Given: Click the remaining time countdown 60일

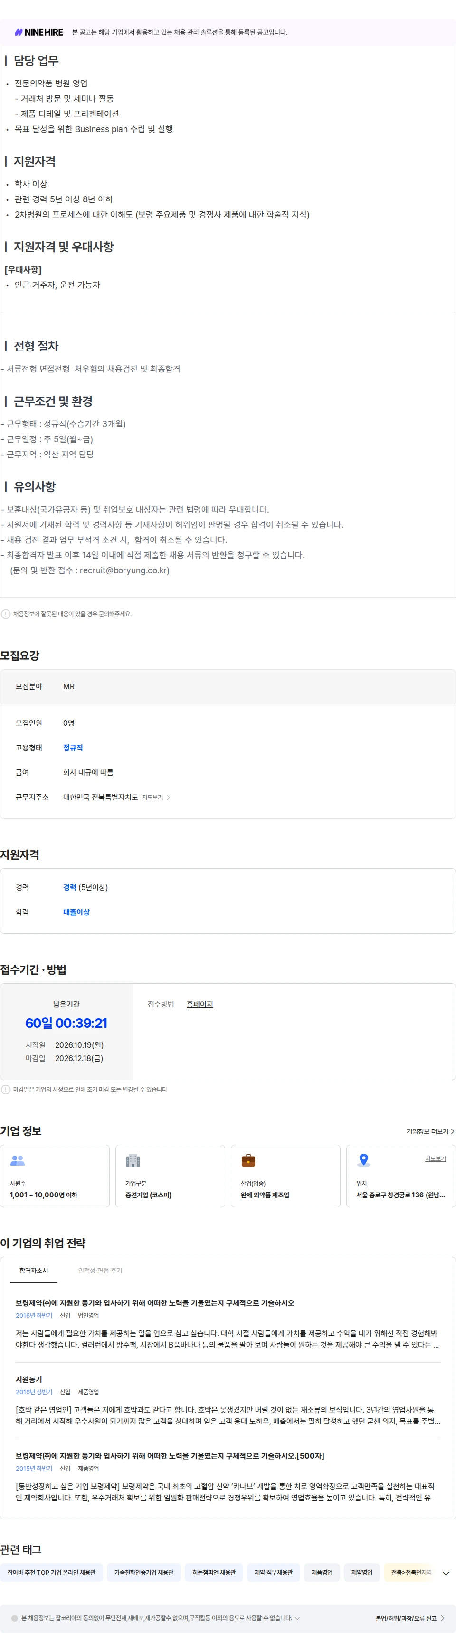Looking at the screenshot, I should tap(66, 1023).
